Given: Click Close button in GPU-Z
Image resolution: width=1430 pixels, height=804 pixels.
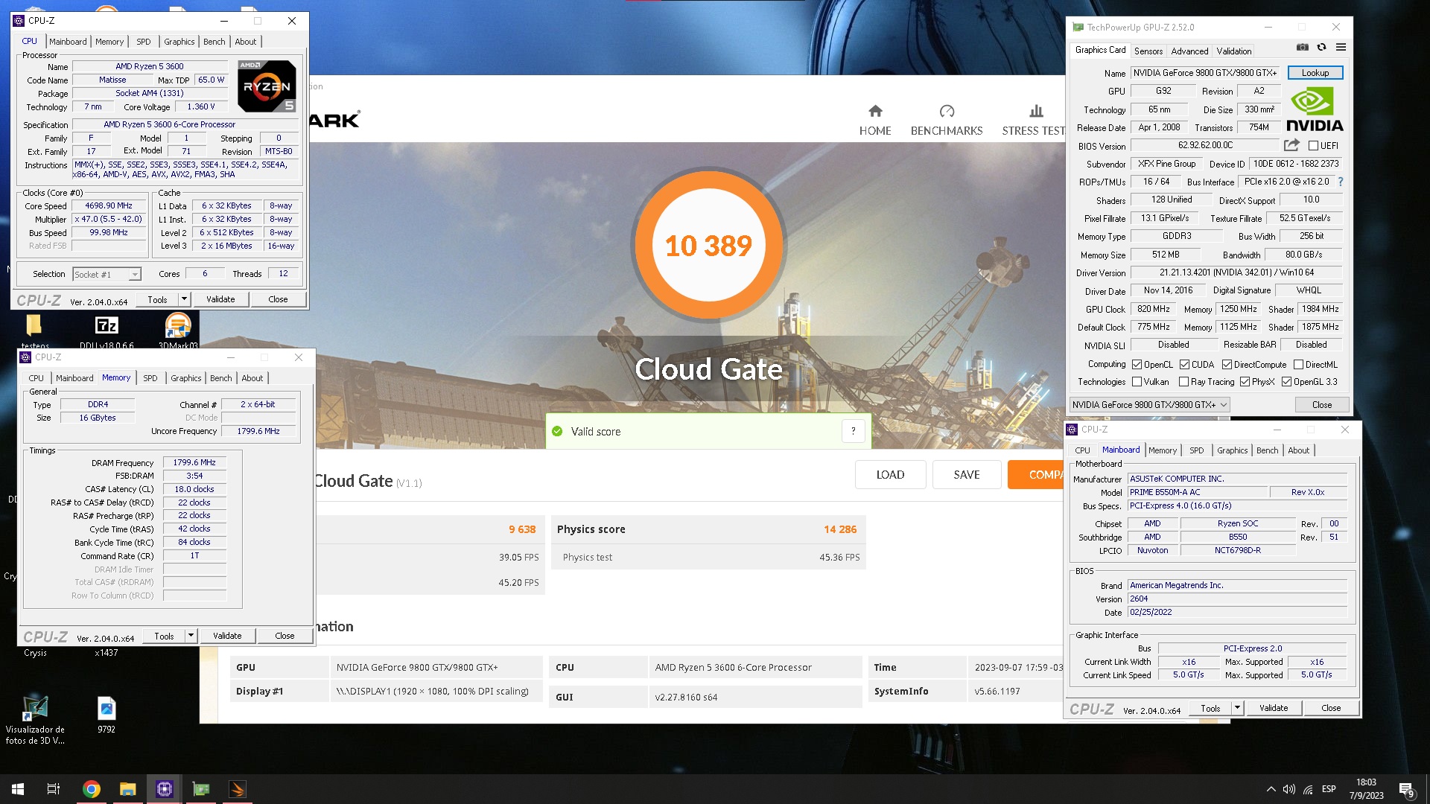Looking at the screenshot, I should 1322,405.
